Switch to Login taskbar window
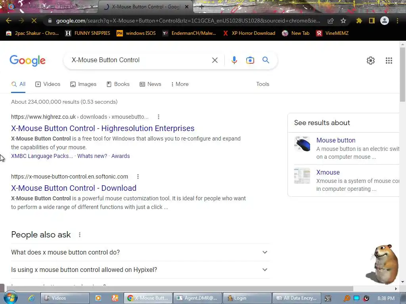This screenshot has width=406, height=304. click(x=247, y=298)
